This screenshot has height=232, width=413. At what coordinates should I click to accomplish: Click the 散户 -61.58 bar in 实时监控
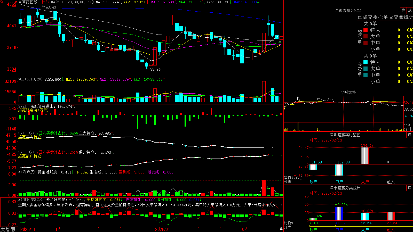pos(313,167)
